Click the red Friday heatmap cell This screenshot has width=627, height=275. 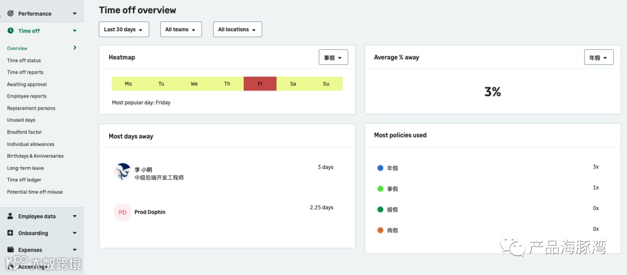click(260, 84)
